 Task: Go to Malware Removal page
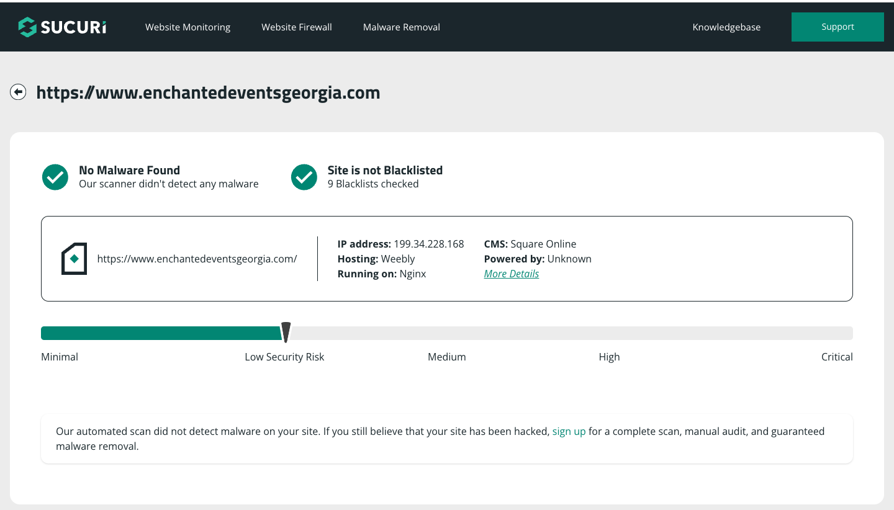click(401, 27)
